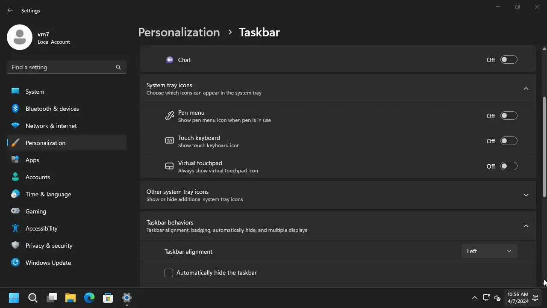Open the Taskbar alignment dropdown

[489, 252]
